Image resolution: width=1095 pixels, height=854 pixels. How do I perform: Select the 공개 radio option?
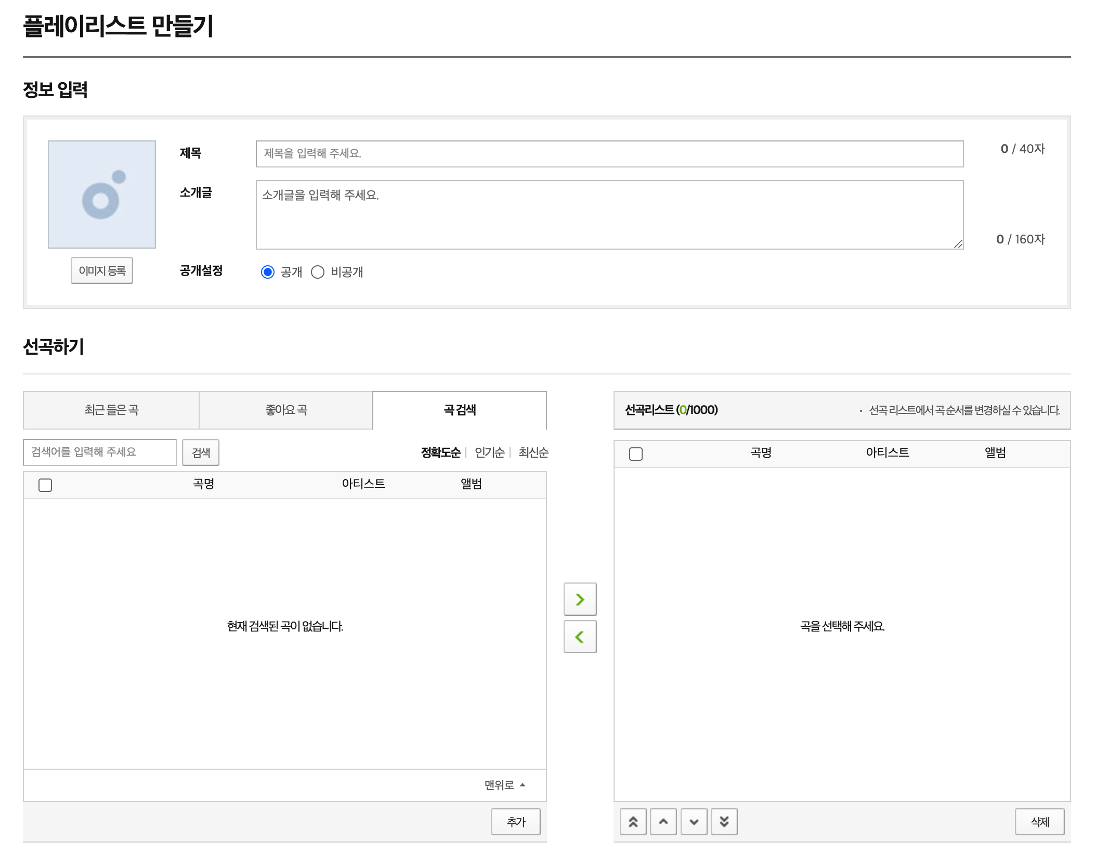pyautogui.click(x=268, y=272)
